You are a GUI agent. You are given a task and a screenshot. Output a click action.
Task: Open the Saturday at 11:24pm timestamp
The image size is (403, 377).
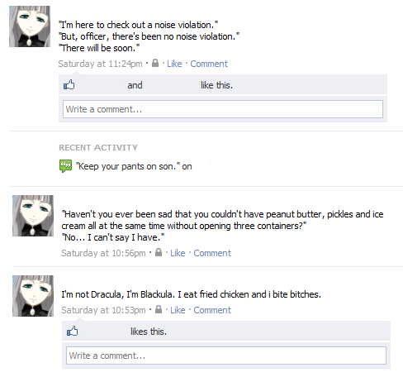pyautogui.click(x=100, y=64)
